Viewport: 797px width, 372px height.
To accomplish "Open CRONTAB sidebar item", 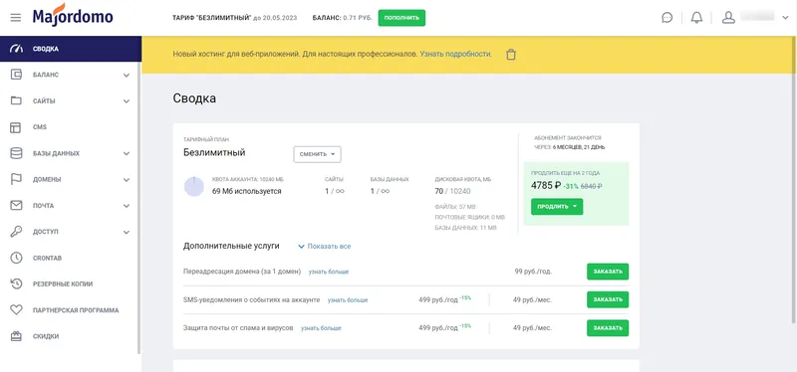I will 69,258.
